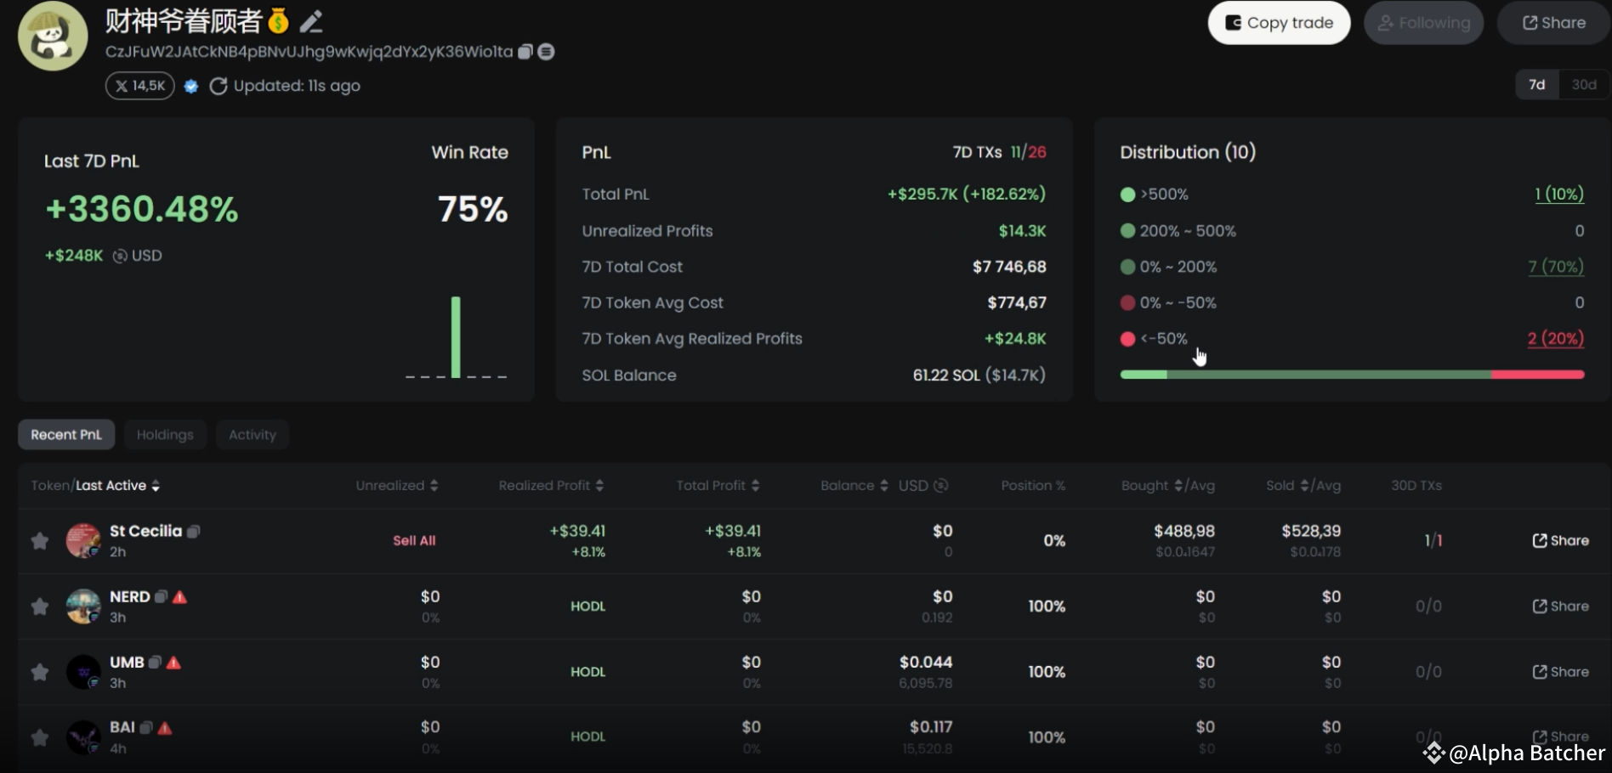This screenshot has height=773, width=1612.
Task: Switch the timeframe to 30d
Action: 1583,85
